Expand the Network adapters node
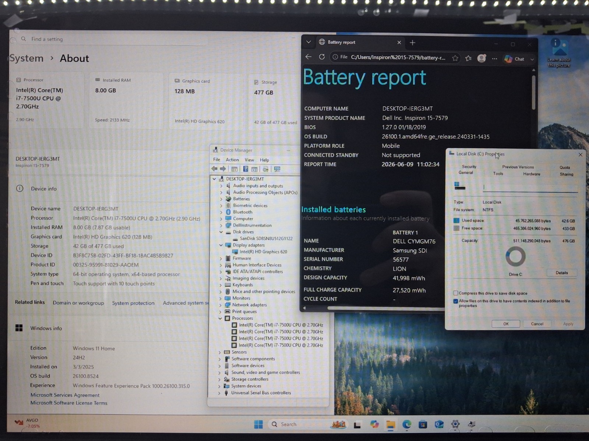The height and width of the screenshot is (441, 589). [221, 305]
